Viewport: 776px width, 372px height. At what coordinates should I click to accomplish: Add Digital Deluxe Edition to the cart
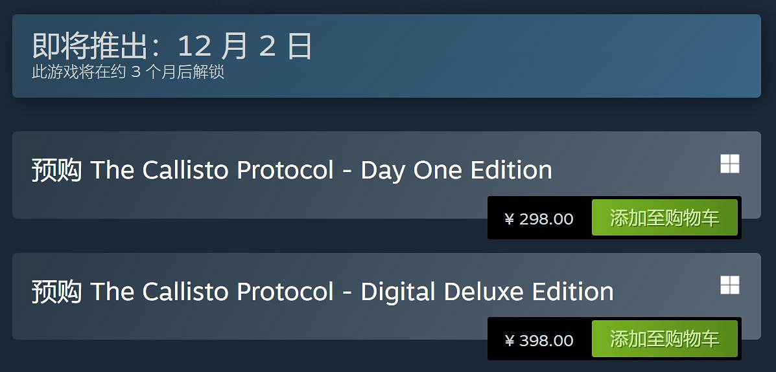(x=664, y=339)
